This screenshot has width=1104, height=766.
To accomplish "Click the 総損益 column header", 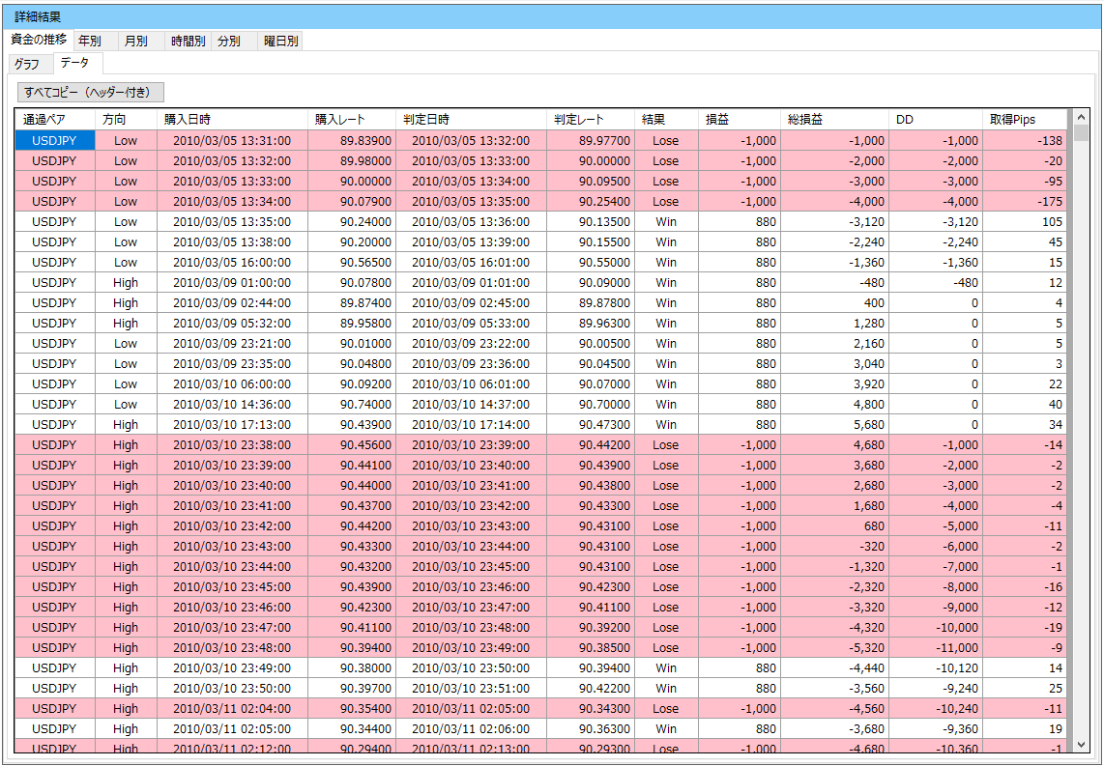I will tap(834, 120).
